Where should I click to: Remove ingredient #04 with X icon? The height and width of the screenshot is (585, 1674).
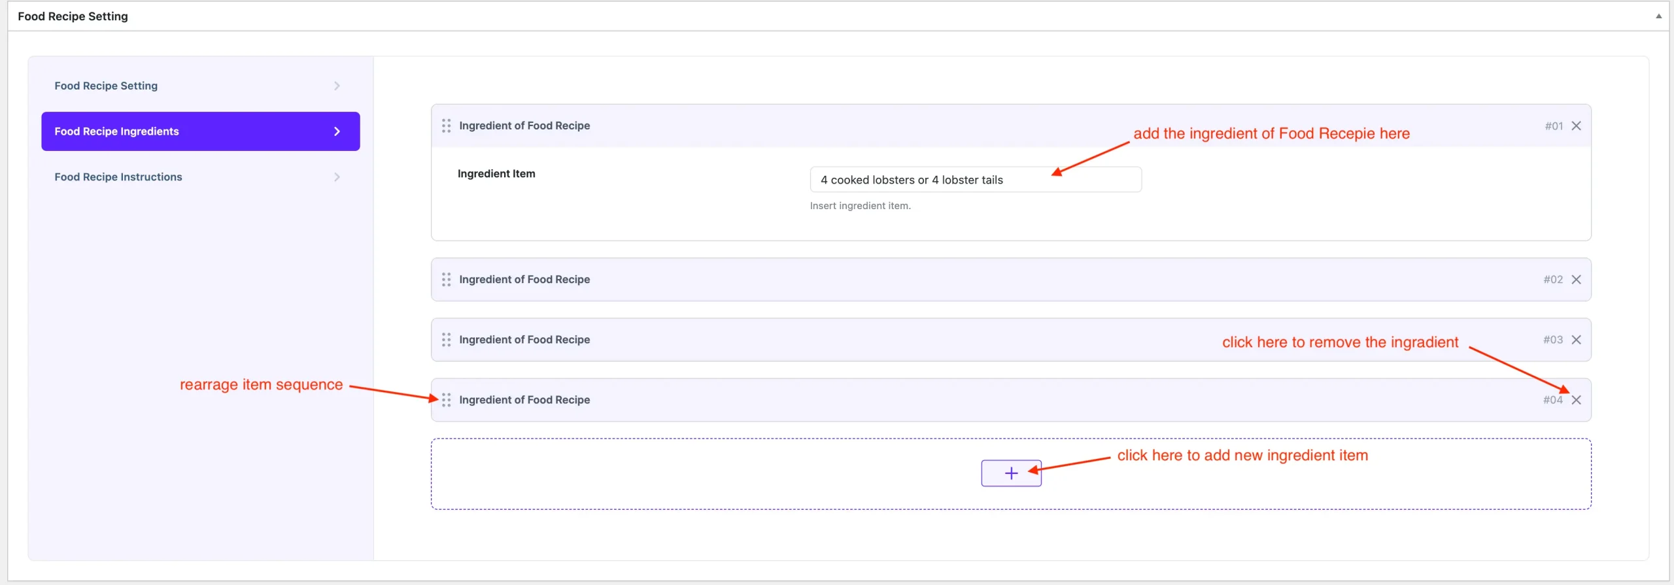pyautogui.click(x=1576, y=400)
